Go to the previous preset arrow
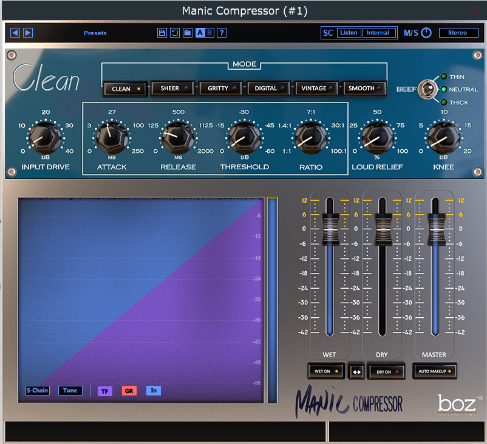Screen dimensions: 487x444 click(15, 33)
